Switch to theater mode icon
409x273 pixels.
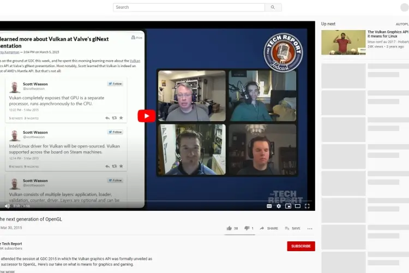(x=298, y=206)
